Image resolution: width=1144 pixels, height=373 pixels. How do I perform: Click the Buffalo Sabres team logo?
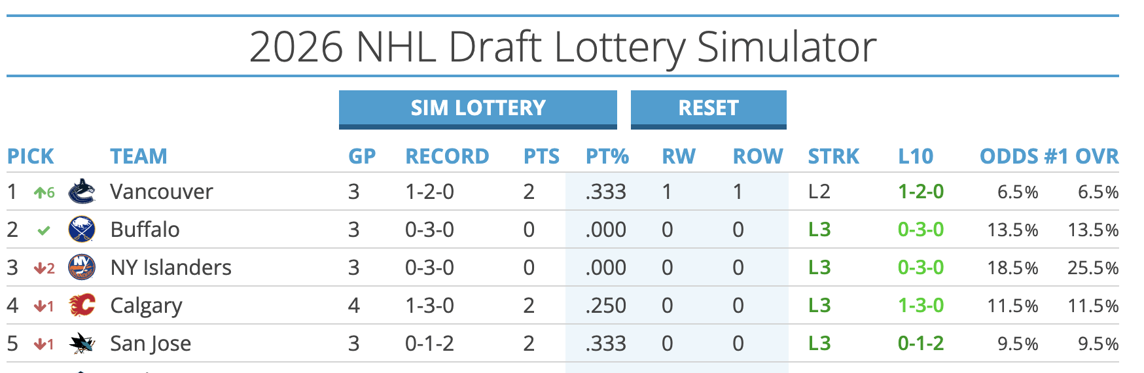[x=82, y=230]
